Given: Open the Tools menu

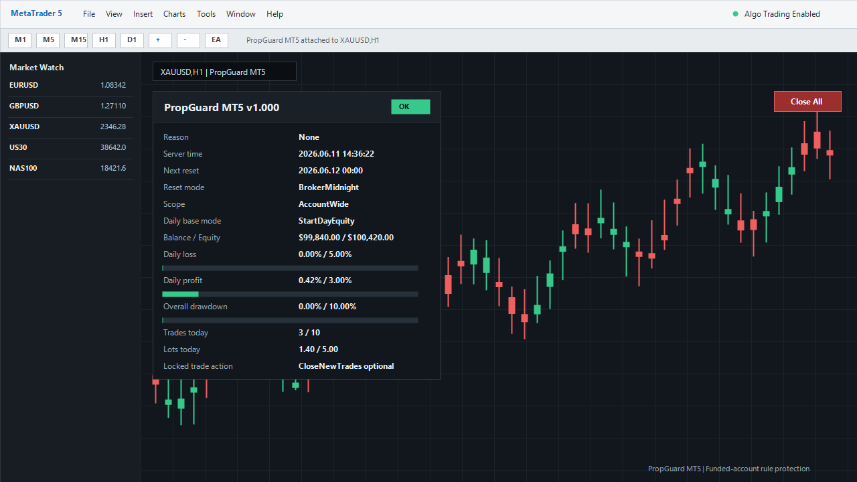Looking at the screenshot, I should point(206,14).
